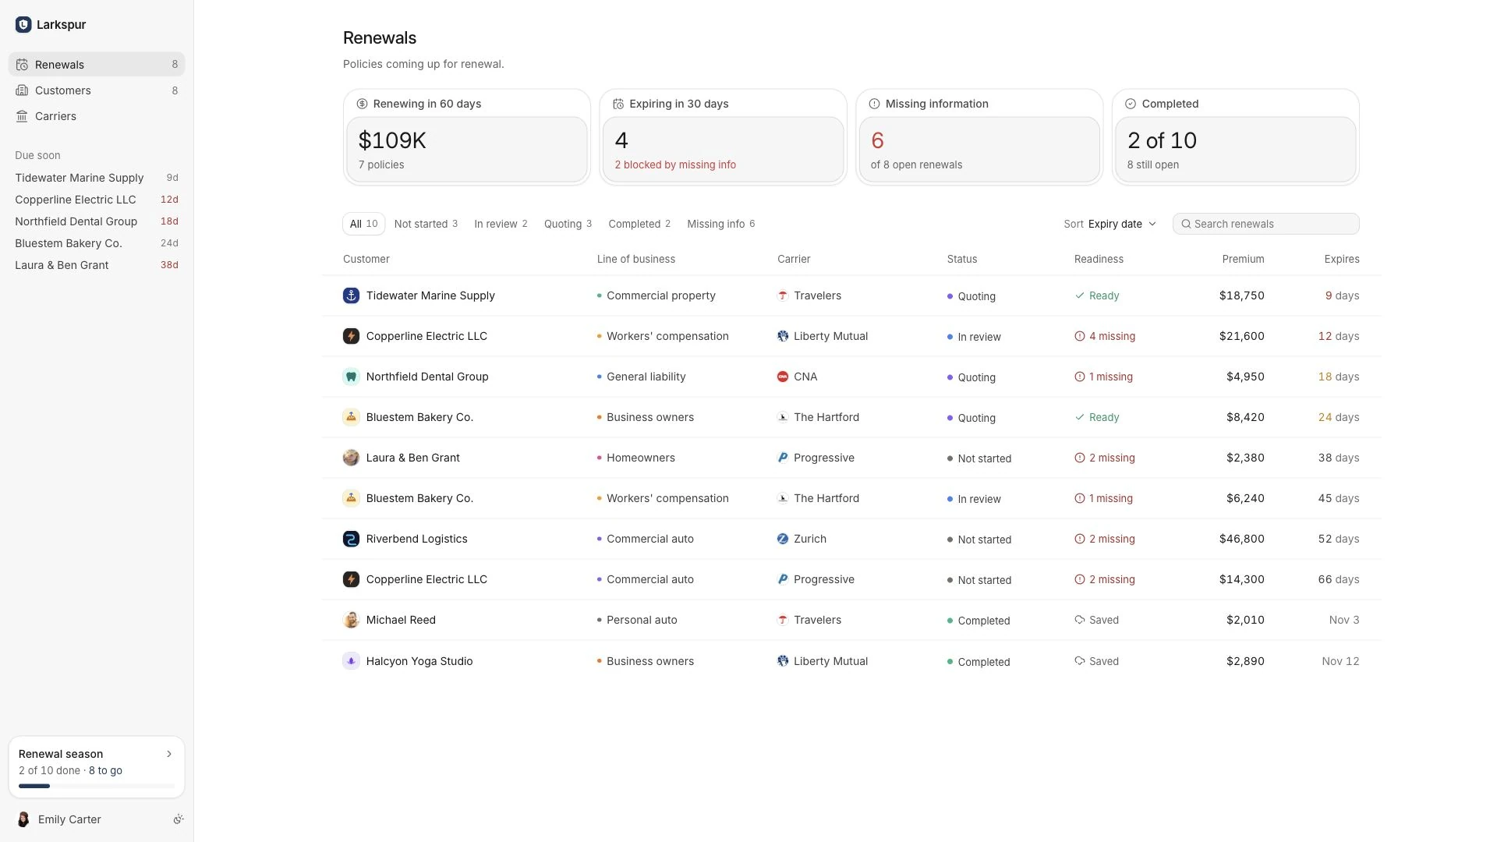The image size is (1497, 842).
Task: Click the Larkspur logo icon
Action: (x=23, y=25)
